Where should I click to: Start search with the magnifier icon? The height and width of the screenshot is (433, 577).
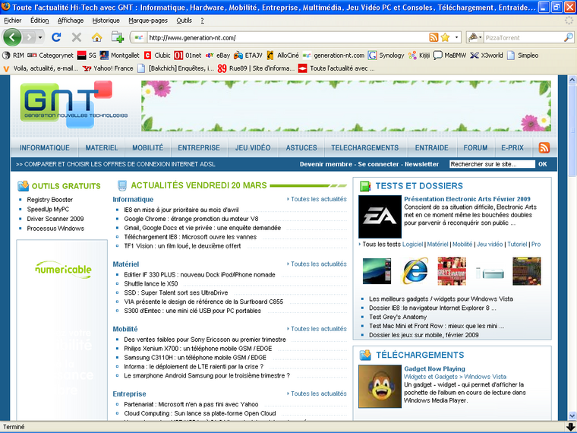pos(569,37)
